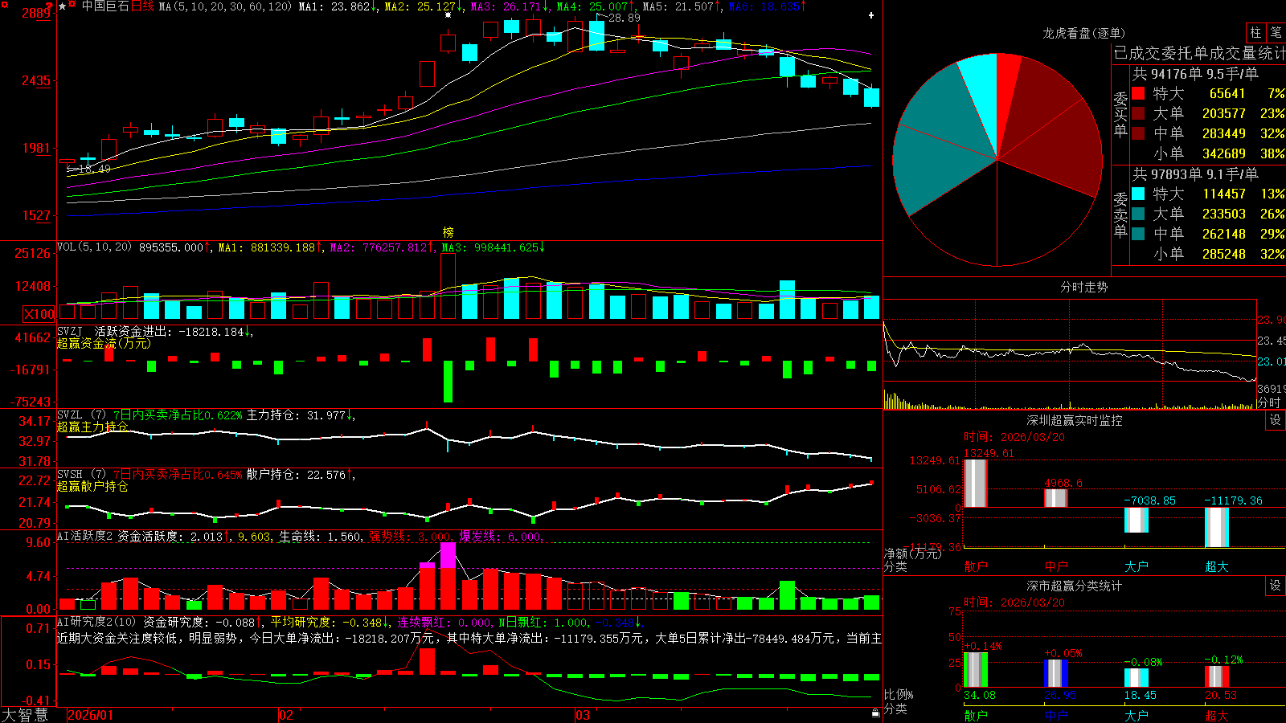The height and width of the screenshot is (723, 1286).
Task: Click the 超赢散户持仓 label
Action: pos(92,486)
